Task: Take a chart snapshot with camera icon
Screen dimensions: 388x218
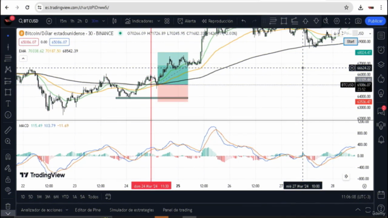Action: pyautogui.click(x=358, y=21)
